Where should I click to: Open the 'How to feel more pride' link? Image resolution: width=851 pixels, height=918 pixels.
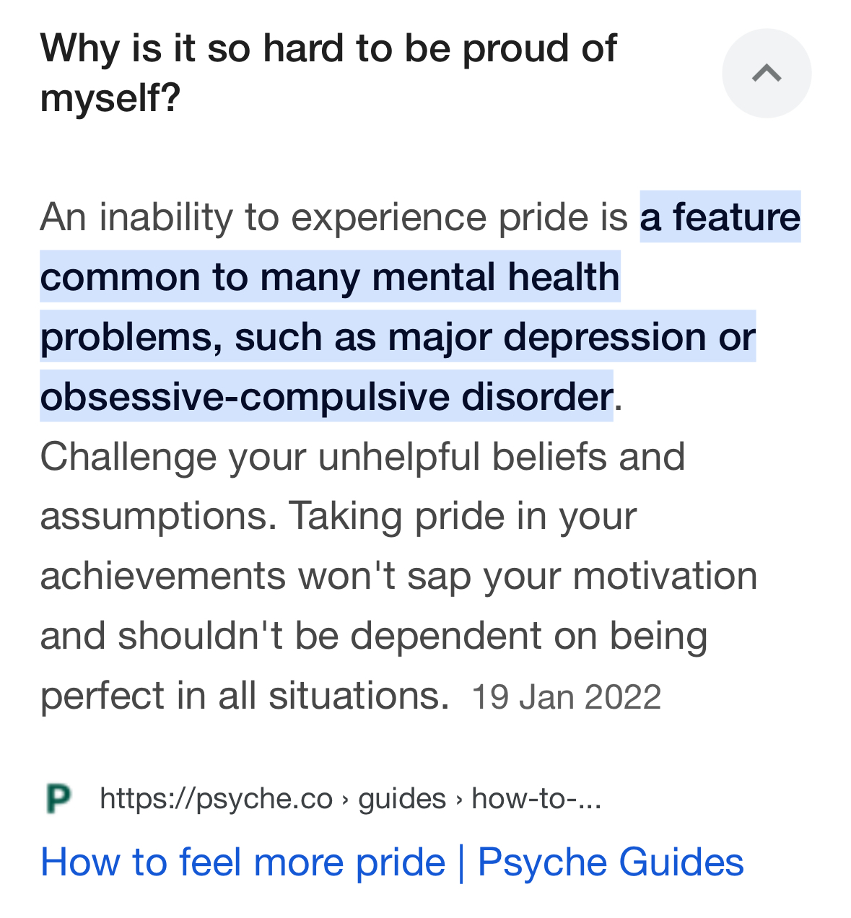click(243, 862)
